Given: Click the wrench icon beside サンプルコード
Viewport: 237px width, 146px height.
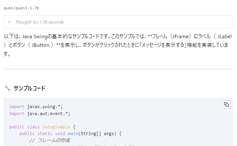Looking at the screenshot, I should coord(7,88).
